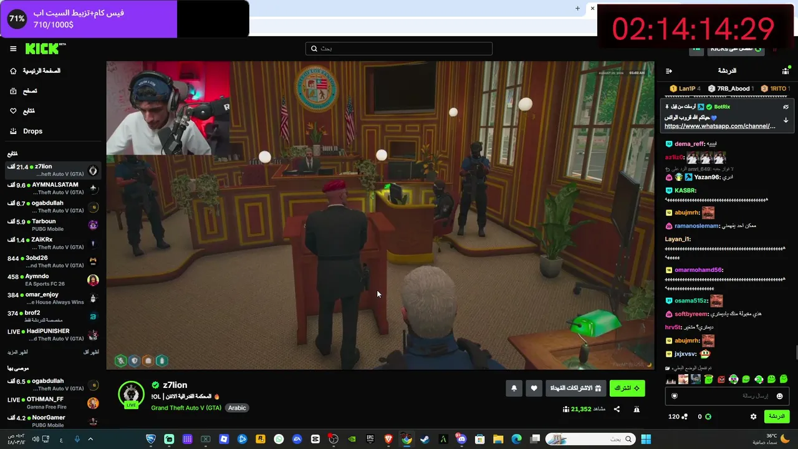The image size is (798, 449).
Task: Open Tarboun's PUBG Mobile stream
Action: (x=53, y=225)
